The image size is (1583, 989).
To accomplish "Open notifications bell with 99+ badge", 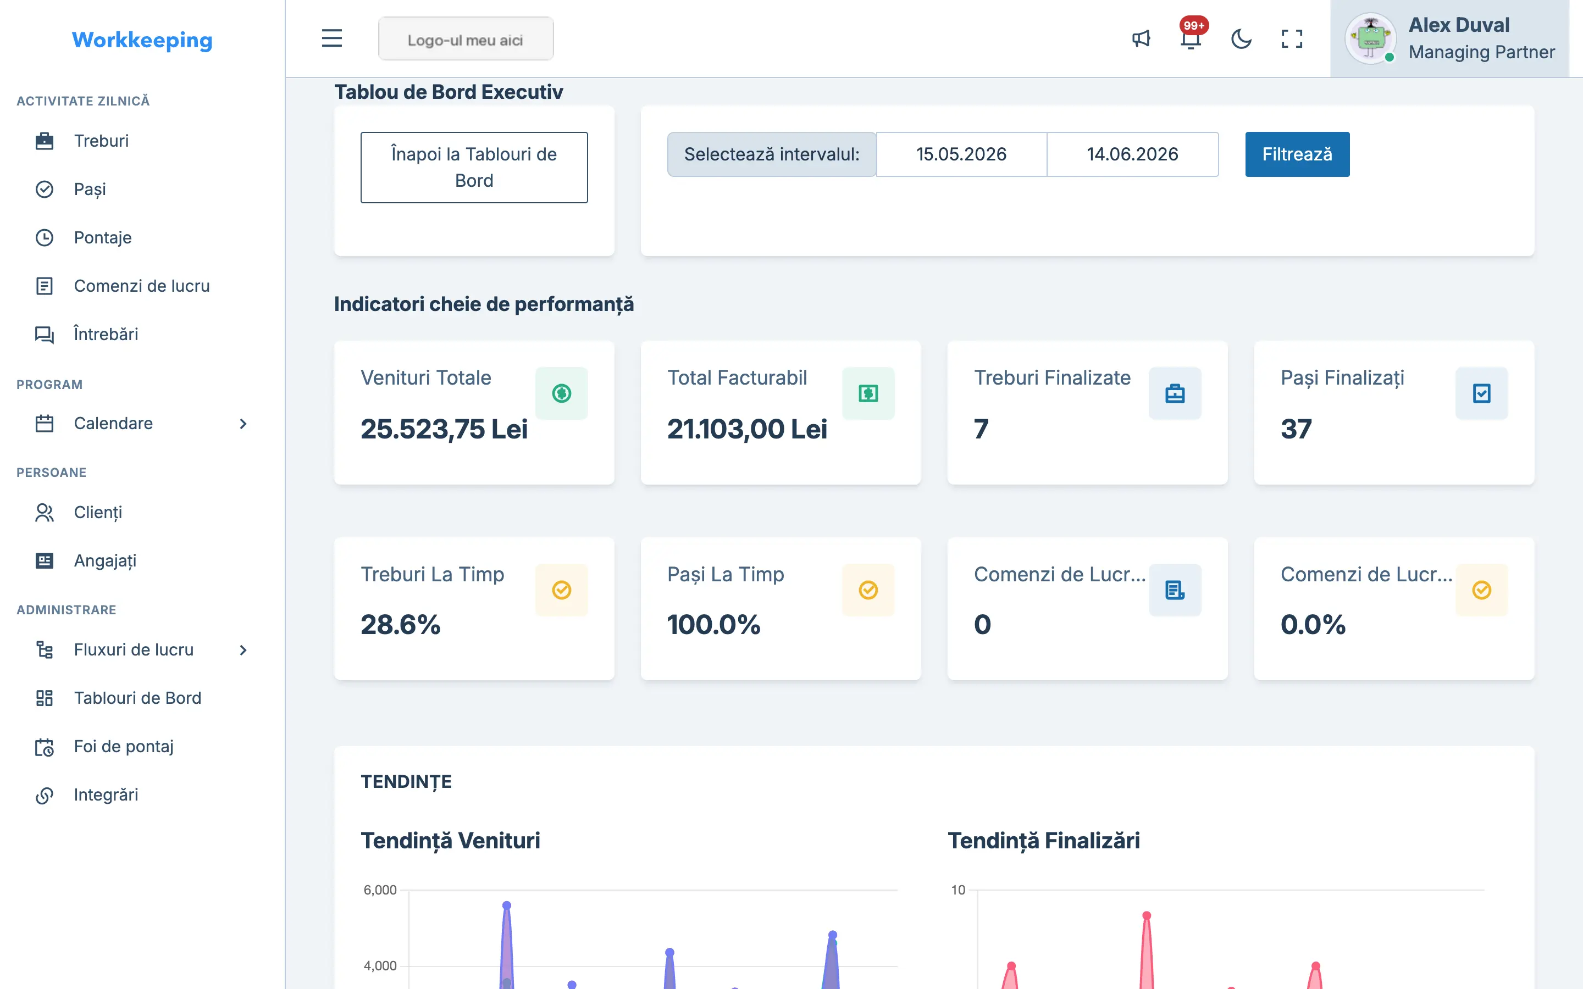I will pyautogui.click(x=1191, y=38).
